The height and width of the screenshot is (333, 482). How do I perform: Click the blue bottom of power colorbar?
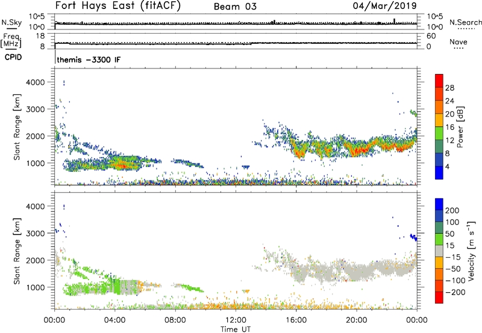click(439, 174)
